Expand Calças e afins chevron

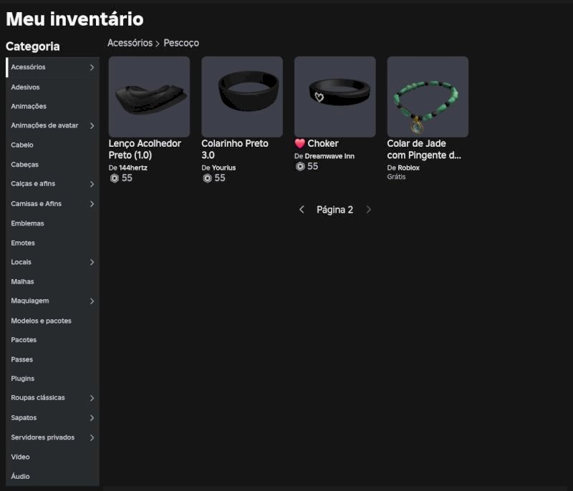pyautogui.click(x=92, y=184)
